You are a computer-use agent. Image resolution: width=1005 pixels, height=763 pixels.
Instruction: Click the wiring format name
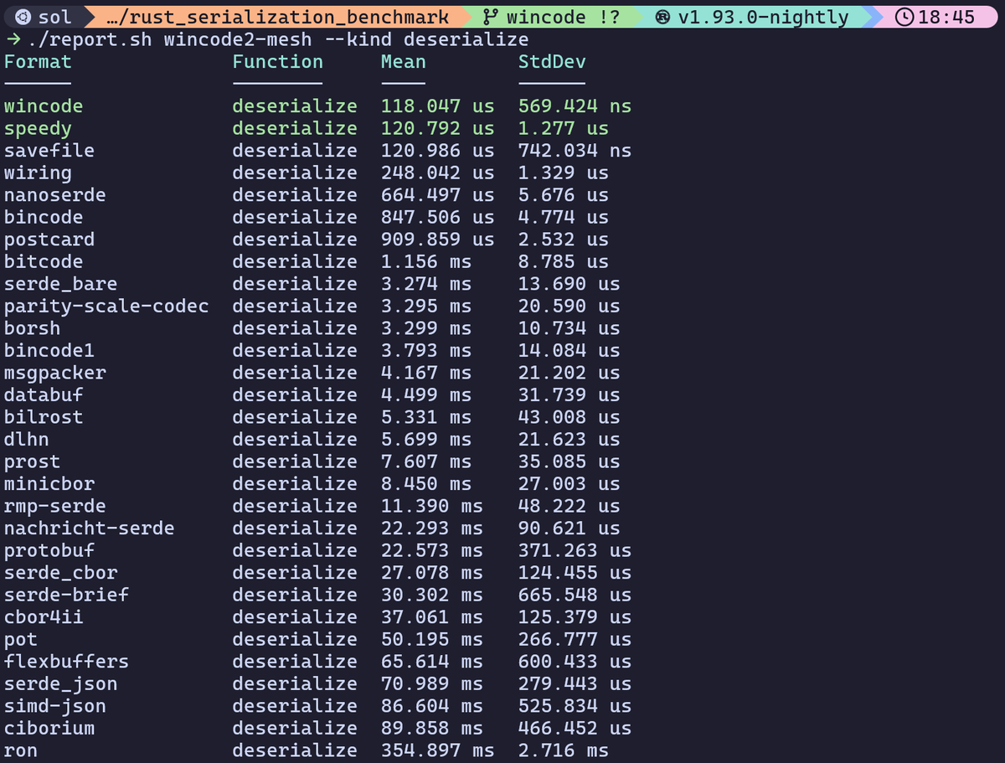coord(38,173)
